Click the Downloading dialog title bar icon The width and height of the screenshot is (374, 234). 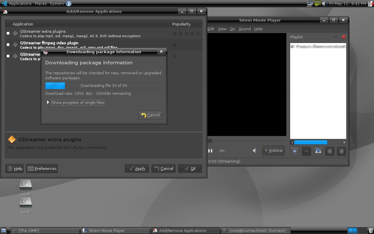pyautogui.click(x=45, y=52)
